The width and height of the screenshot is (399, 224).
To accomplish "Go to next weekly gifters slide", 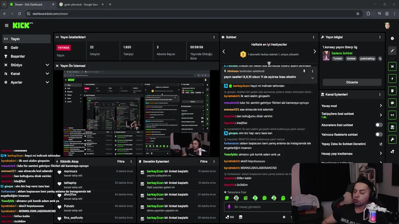I will (315, 51).
